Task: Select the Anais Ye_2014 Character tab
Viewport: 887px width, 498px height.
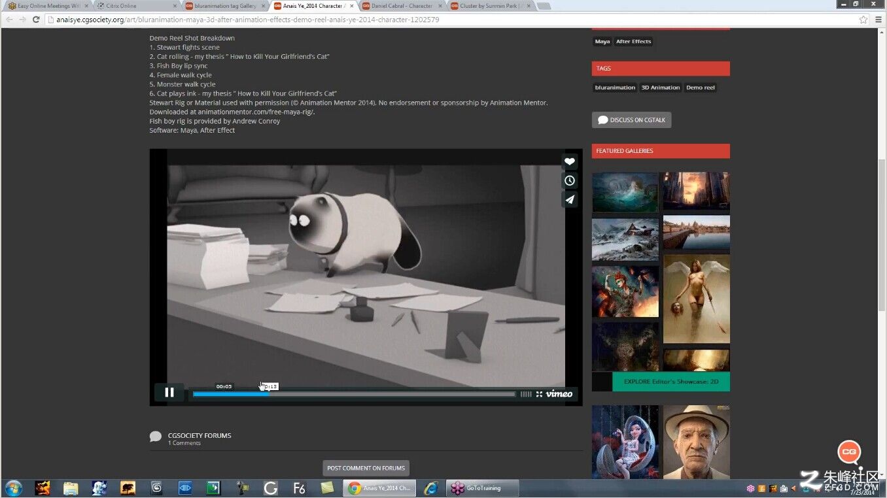Action: pos(313,6)
